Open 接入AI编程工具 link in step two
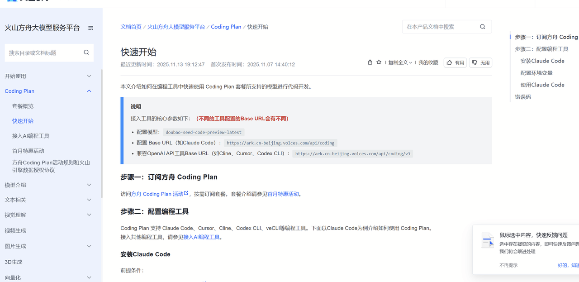Image resolution: width=579 pixels, height=282 pixels. (201, 237)
